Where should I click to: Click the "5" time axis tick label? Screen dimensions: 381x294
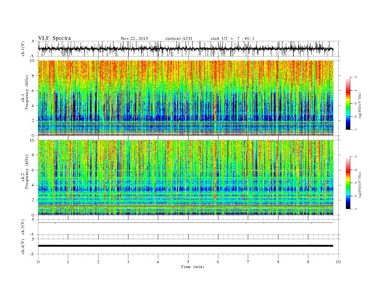[188, 262]
